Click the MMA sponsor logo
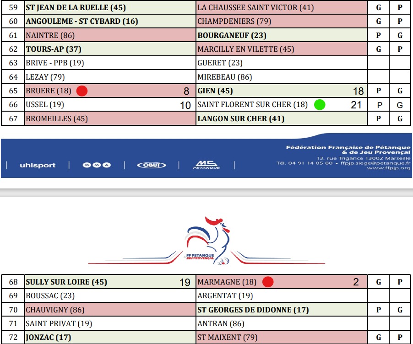This screenshot has width=413, height=344. point(97,165)
